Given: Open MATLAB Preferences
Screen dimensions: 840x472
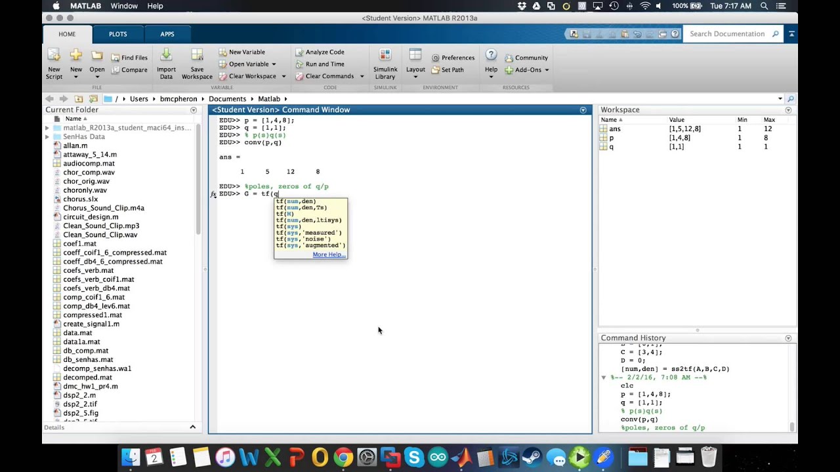Looking at the screenshot, I should coord(453,58).
